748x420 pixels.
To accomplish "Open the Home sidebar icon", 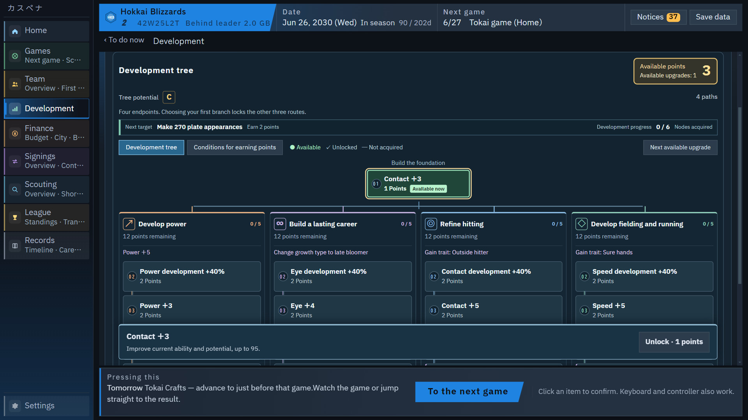I will 15,31.
